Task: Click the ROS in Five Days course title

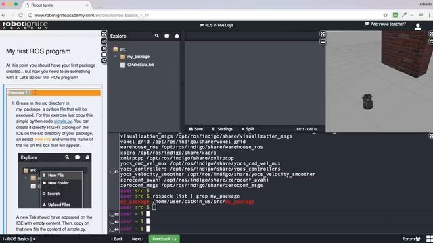Action: tap(216, 25)
